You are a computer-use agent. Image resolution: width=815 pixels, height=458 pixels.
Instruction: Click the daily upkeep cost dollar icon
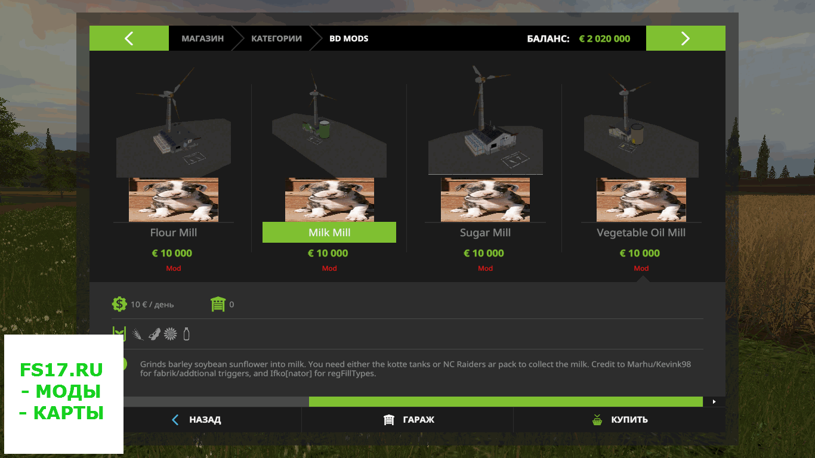tap(119, 304)
